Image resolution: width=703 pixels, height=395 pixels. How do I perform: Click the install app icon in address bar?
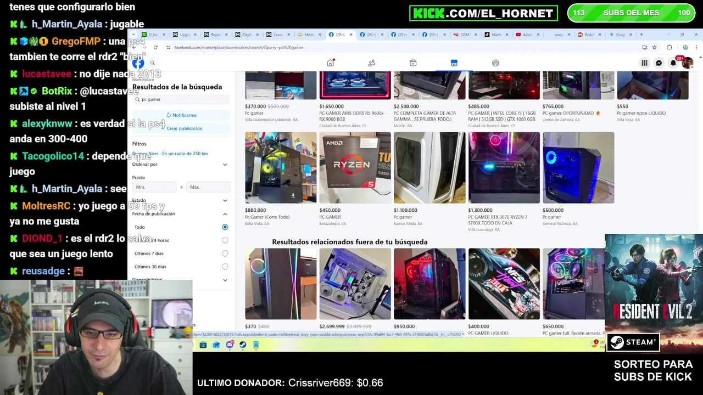645,47
